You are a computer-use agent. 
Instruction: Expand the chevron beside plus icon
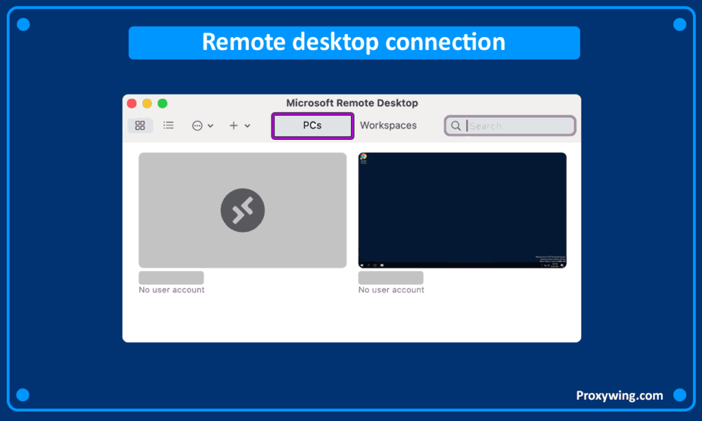pyautogui.click(x=247, y=126)
